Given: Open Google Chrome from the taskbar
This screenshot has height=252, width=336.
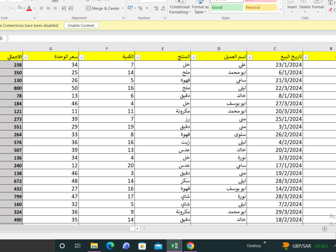Looking at the screenshot, I should pos(190,246).
